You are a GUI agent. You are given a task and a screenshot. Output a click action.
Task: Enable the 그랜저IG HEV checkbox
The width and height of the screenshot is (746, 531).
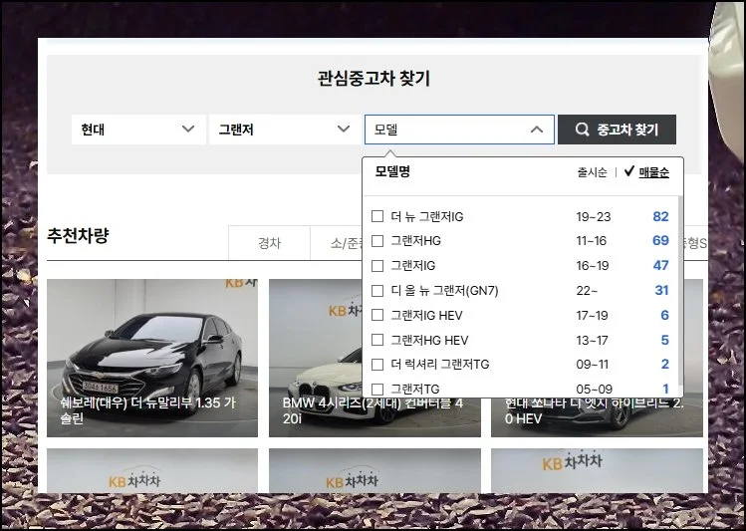(x=377, y=316)
